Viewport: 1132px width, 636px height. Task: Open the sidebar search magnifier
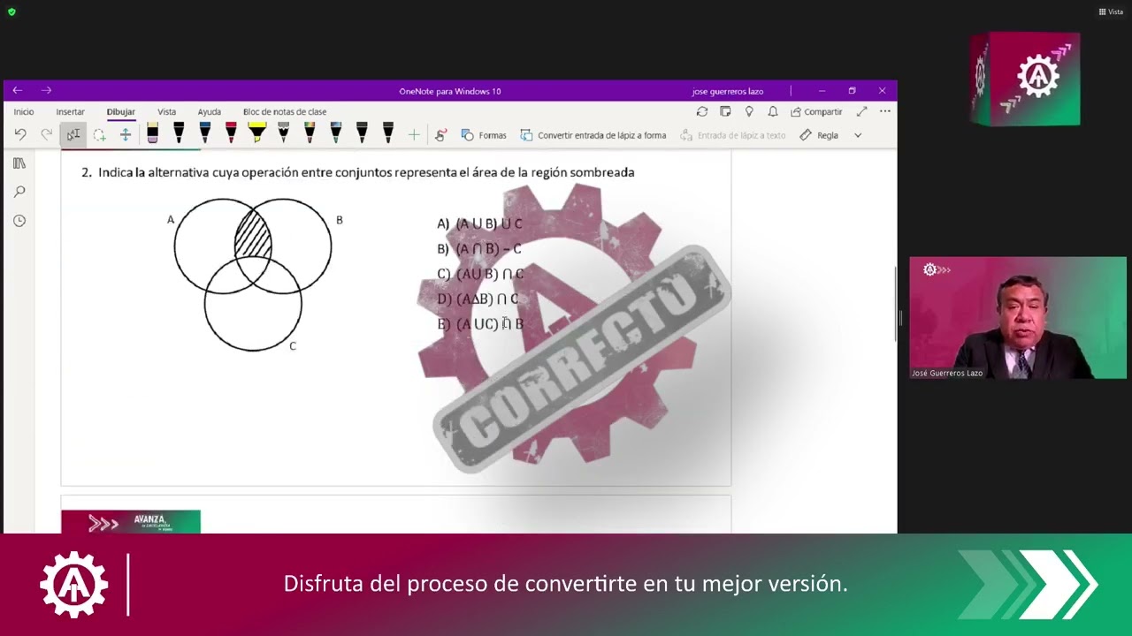coord(19,192)
